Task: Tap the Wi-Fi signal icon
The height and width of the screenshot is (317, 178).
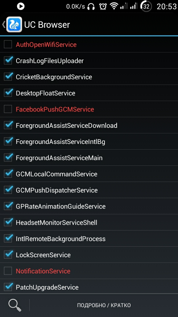Action: pyautogui.click(x=114, y=7)
